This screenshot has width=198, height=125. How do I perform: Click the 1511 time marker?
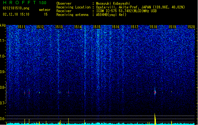pos(22,27)
